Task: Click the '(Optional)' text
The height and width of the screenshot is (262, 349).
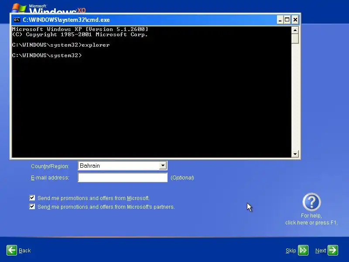Action: coord(182,178)
